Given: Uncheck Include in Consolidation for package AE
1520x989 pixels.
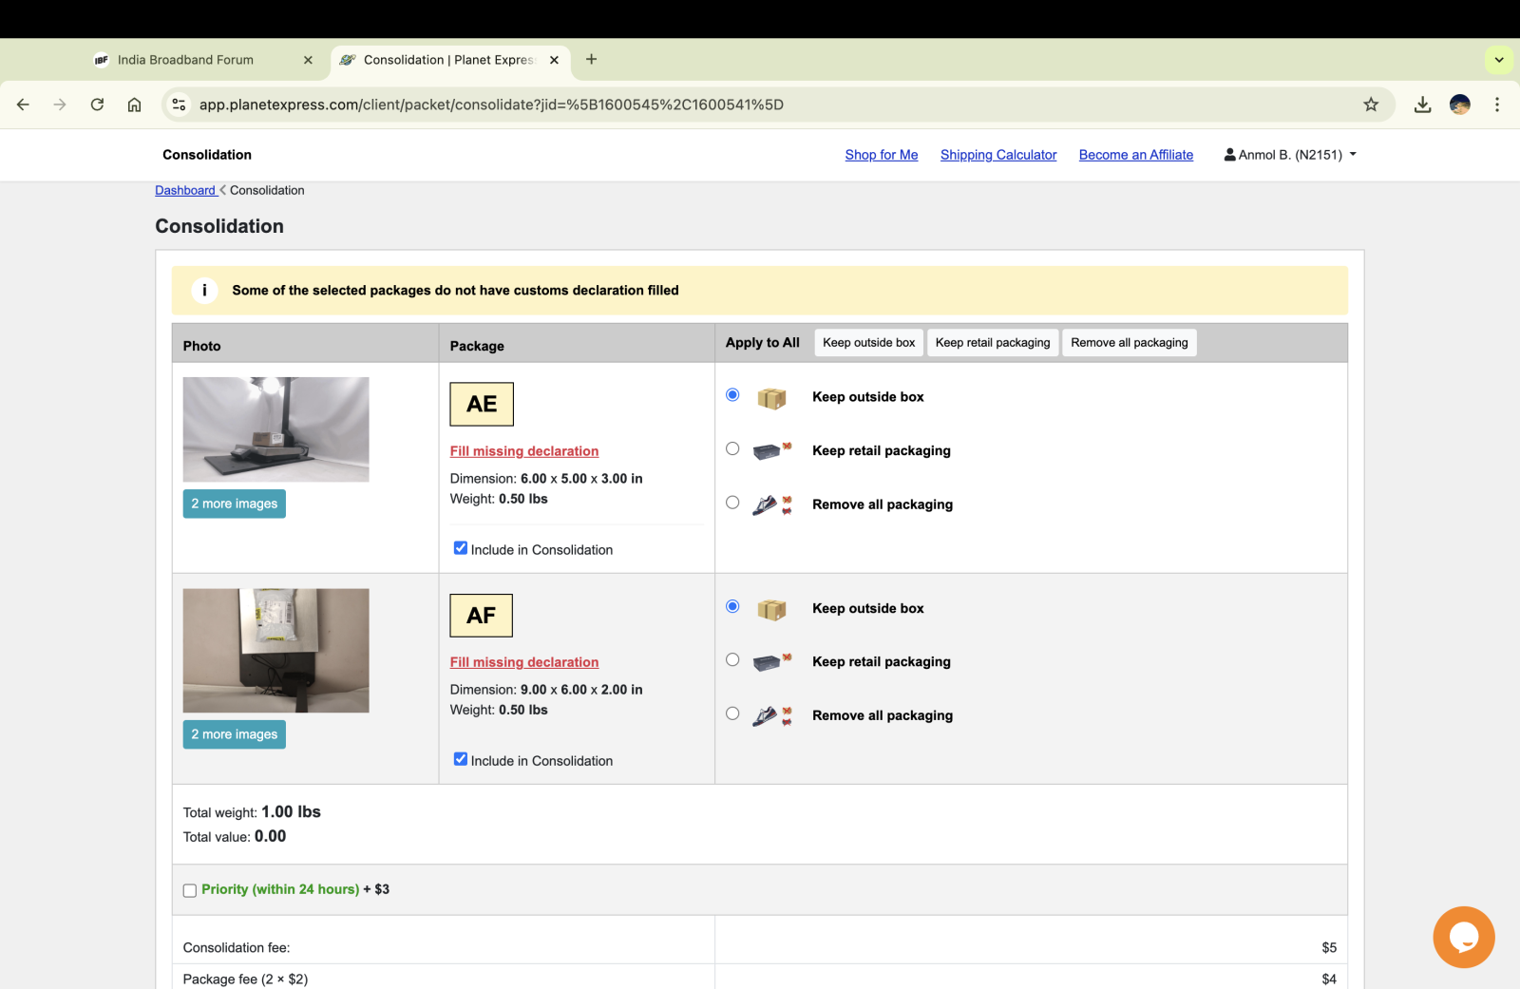Looking at the screenshot, I should 461,548.
